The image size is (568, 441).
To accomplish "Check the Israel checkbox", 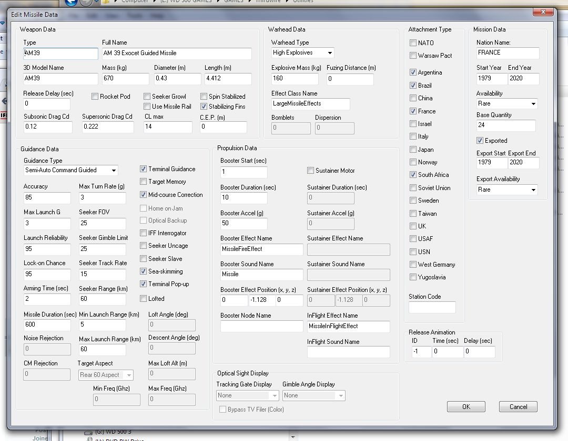I will tap(413, 123).
